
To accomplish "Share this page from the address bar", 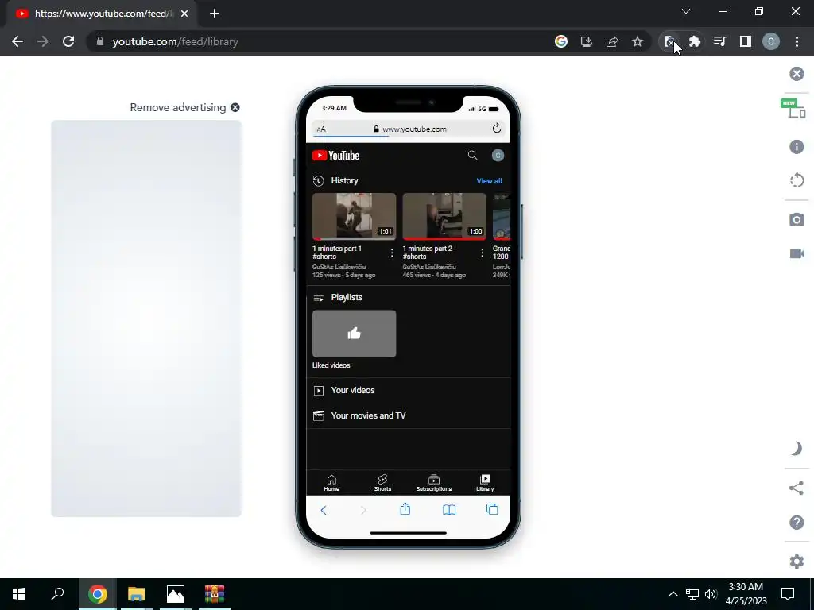I will (612, 41).
